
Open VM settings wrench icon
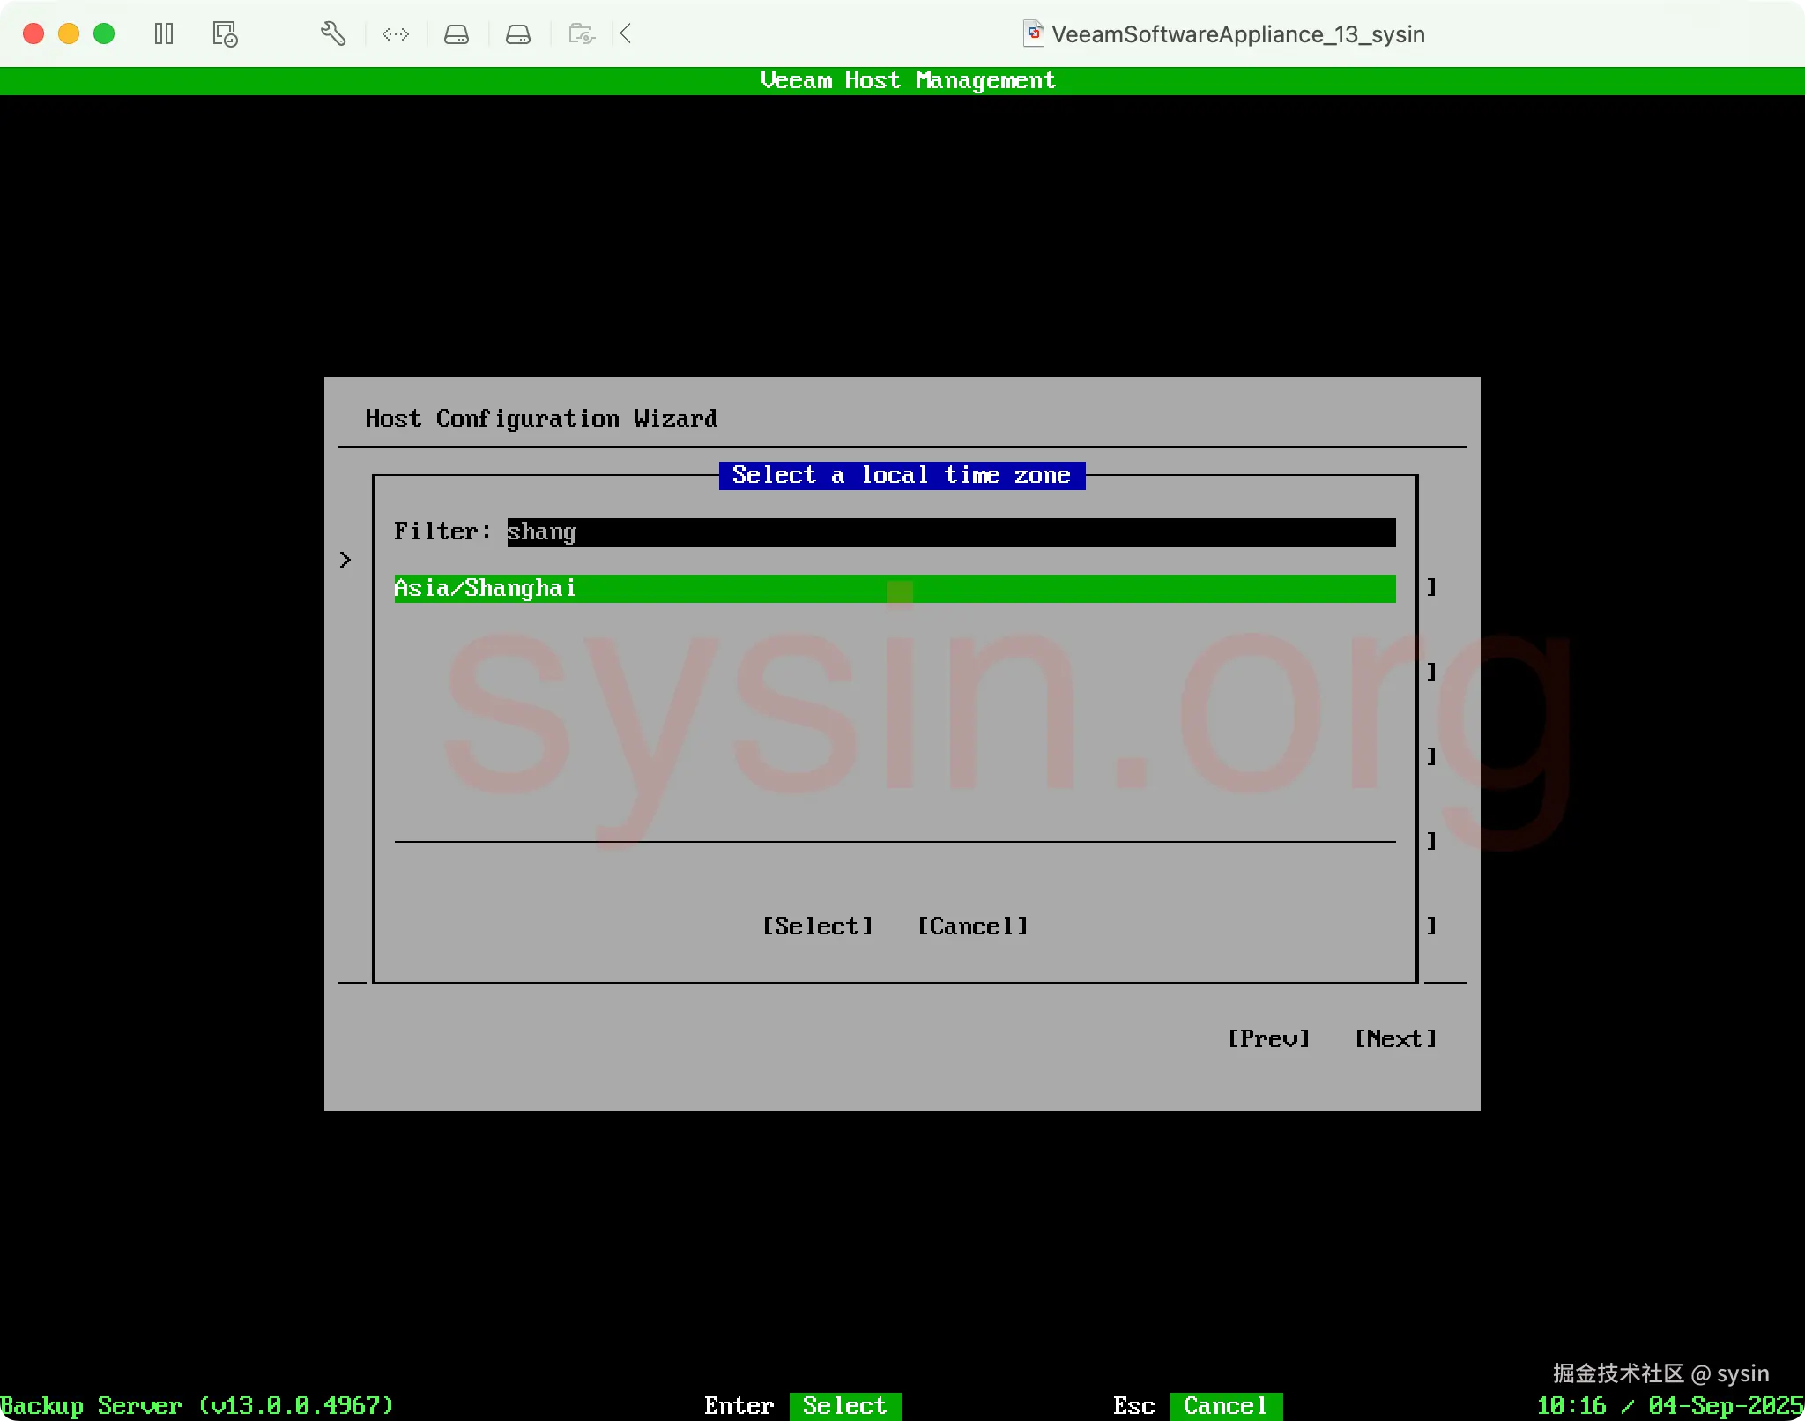[x=332, y=34]
